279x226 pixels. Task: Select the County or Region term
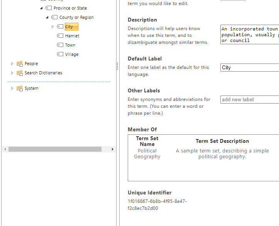pos(76,17)
